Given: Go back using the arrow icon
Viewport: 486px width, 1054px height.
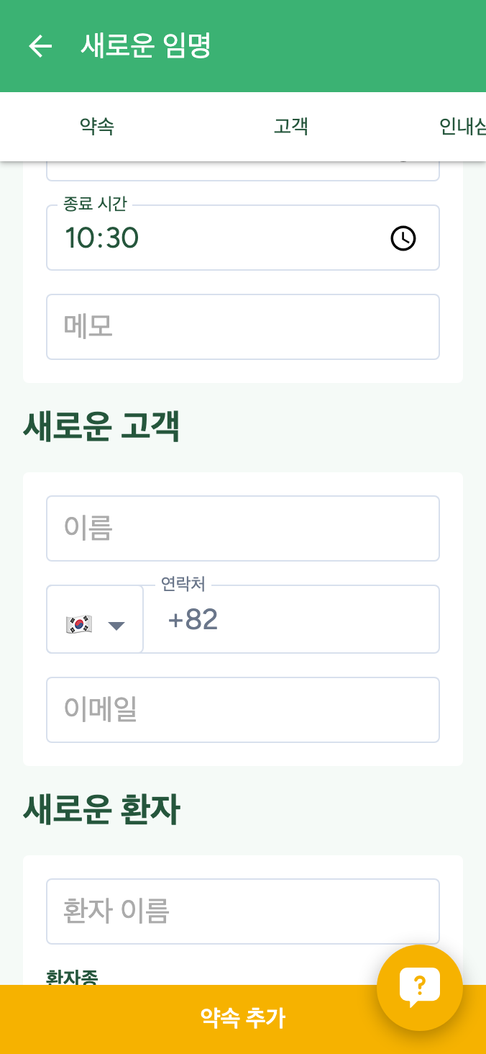Looking at the screenshot, I should pos(40,46).
